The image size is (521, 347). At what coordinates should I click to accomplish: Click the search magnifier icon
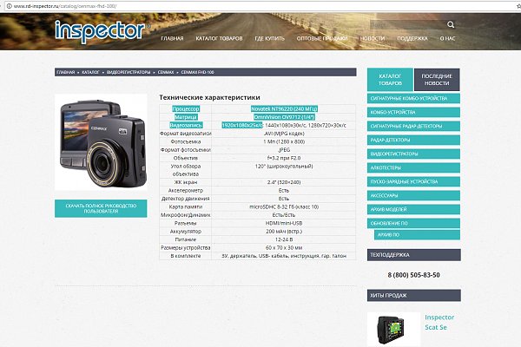[x=451, y=24]
